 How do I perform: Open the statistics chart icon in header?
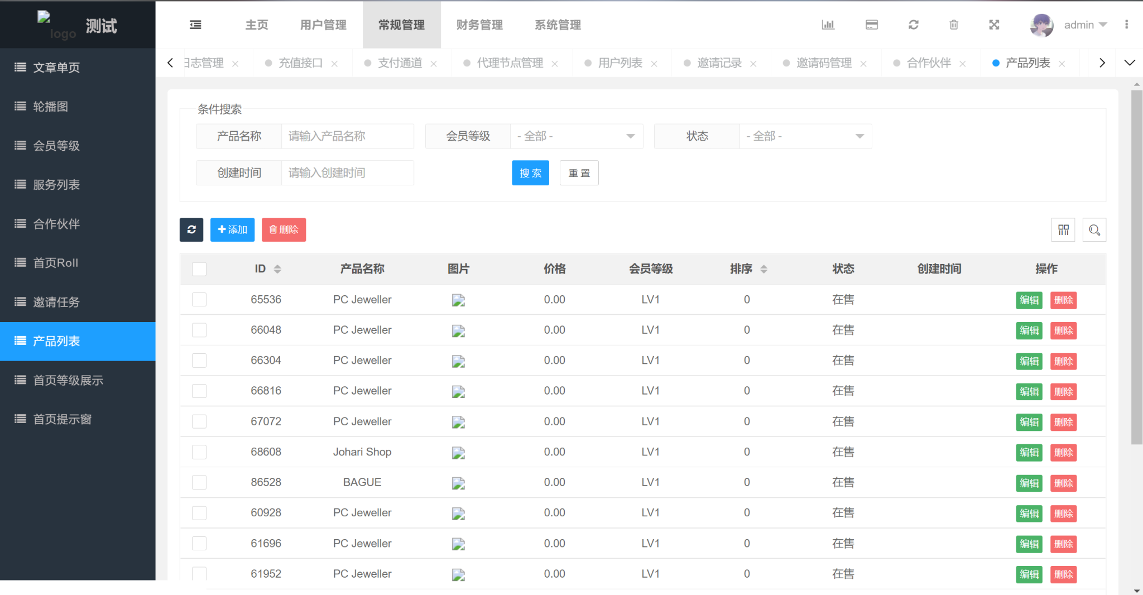point(828,25)
